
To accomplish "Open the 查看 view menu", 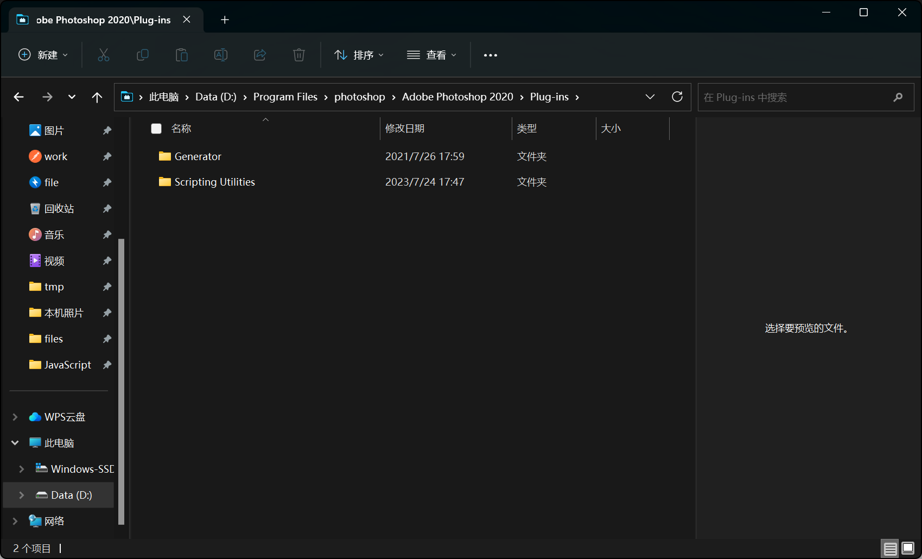I will click(x=432, y=55).
